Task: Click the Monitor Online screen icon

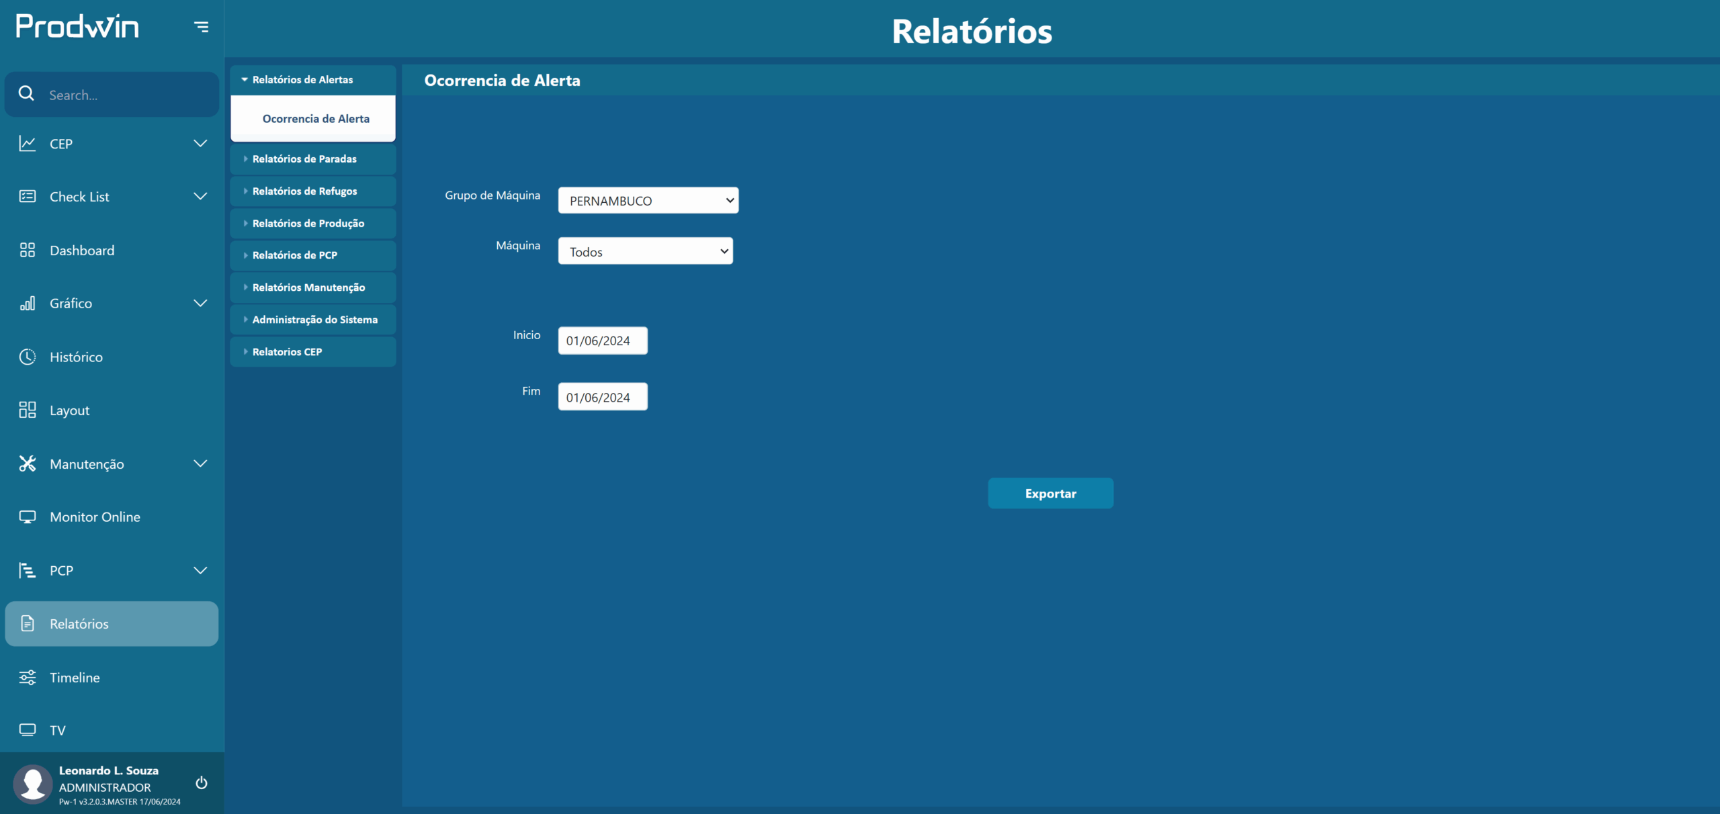Action: pos(27,516)
